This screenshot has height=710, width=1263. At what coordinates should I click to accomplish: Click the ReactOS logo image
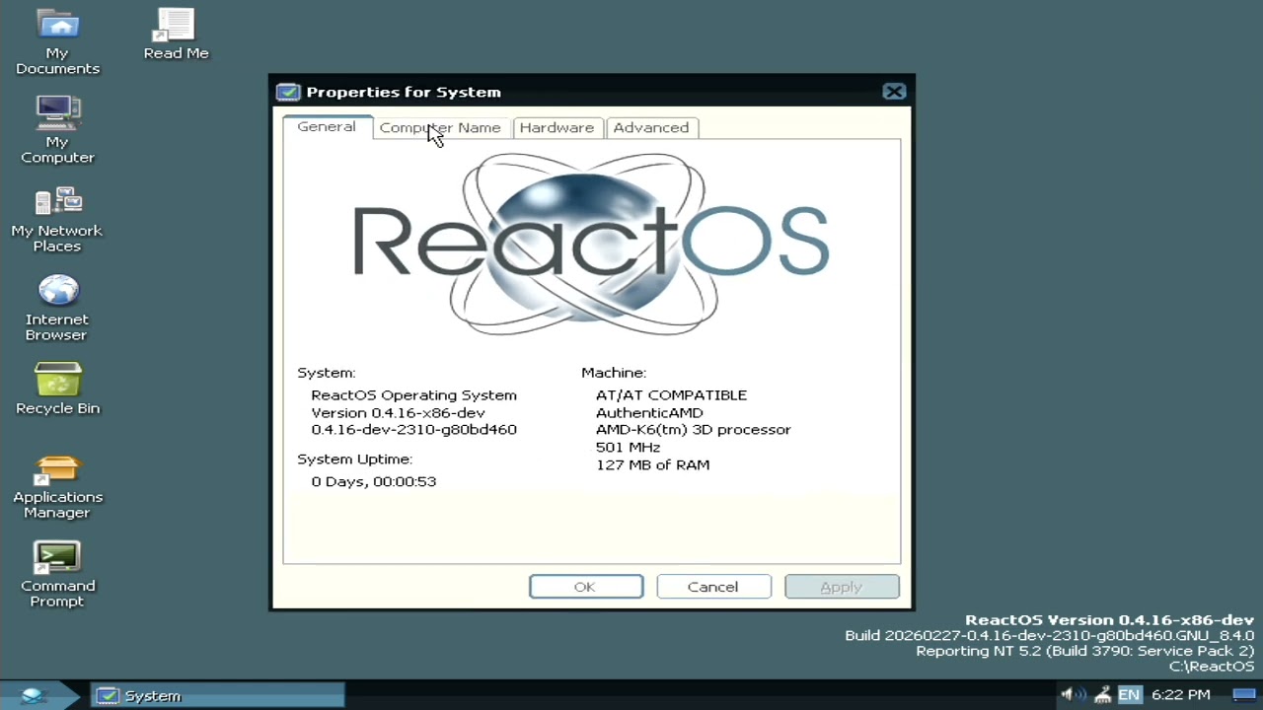pos(591,245)
